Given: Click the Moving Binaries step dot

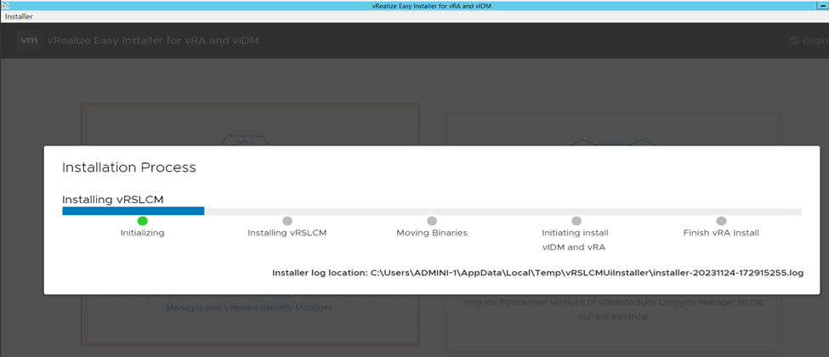Looking at the screenshot, I should [432, 220].
